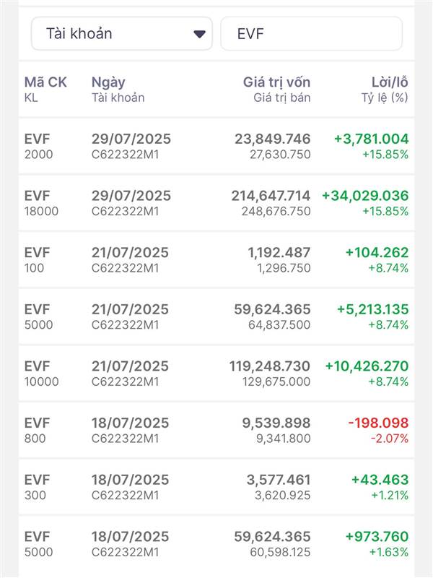Viewport: 433px width, 578px height.
Task: Open the Tài khoản filter dropdown
Action: pos(121,34)
